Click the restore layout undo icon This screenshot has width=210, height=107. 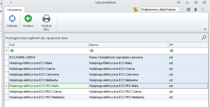pyautogui.click(x=203, y=10)
